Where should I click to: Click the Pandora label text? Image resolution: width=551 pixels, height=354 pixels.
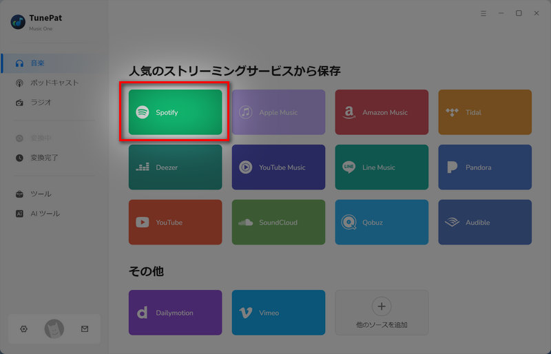pos(478,167)
